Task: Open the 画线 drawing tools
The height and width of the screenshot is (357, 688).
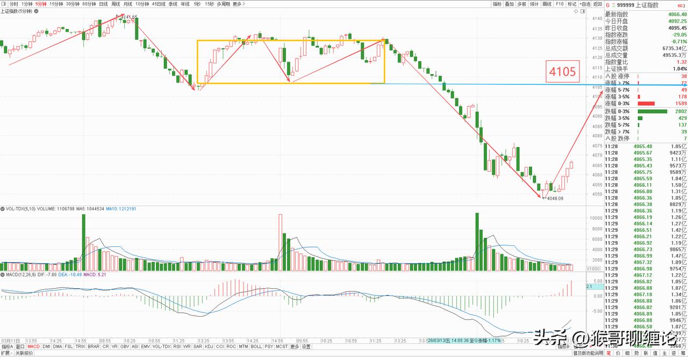Action: [x=547, y=4]
